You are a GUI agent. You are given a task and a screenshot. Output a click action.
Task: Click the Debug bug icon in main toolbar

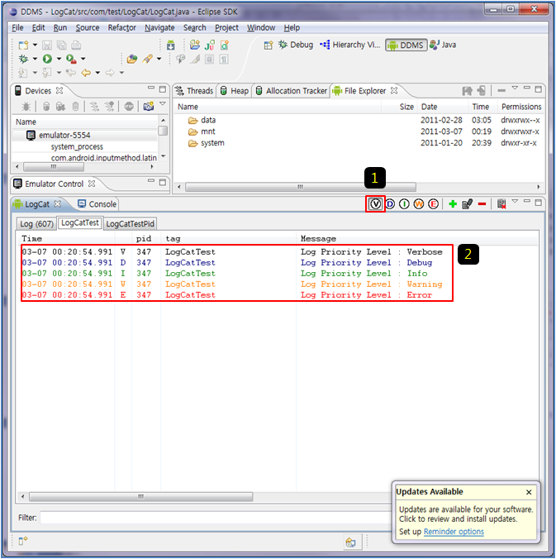[x=23, y=59]
